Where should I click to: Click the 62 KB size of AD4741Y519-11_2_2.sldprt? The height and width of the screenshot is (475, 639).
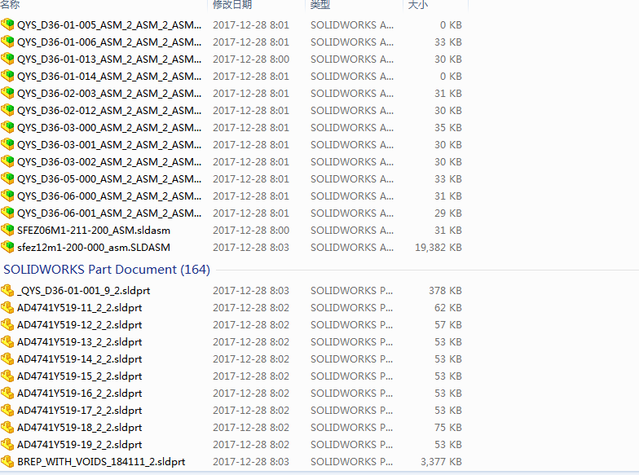(x=448, y=308)
